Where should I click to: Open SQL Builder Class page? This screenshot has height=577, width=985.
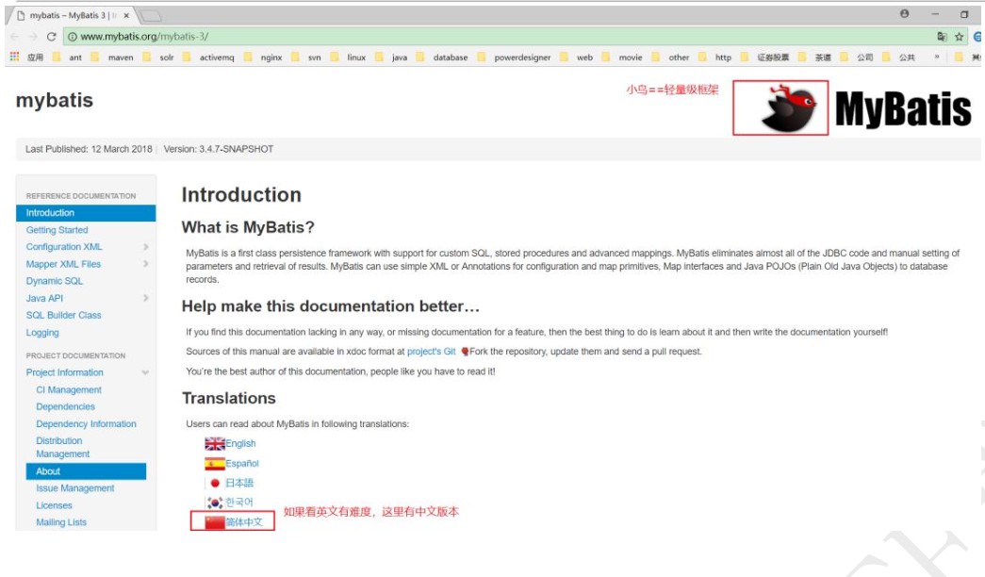pyautogui.click(x=63, y=315)
